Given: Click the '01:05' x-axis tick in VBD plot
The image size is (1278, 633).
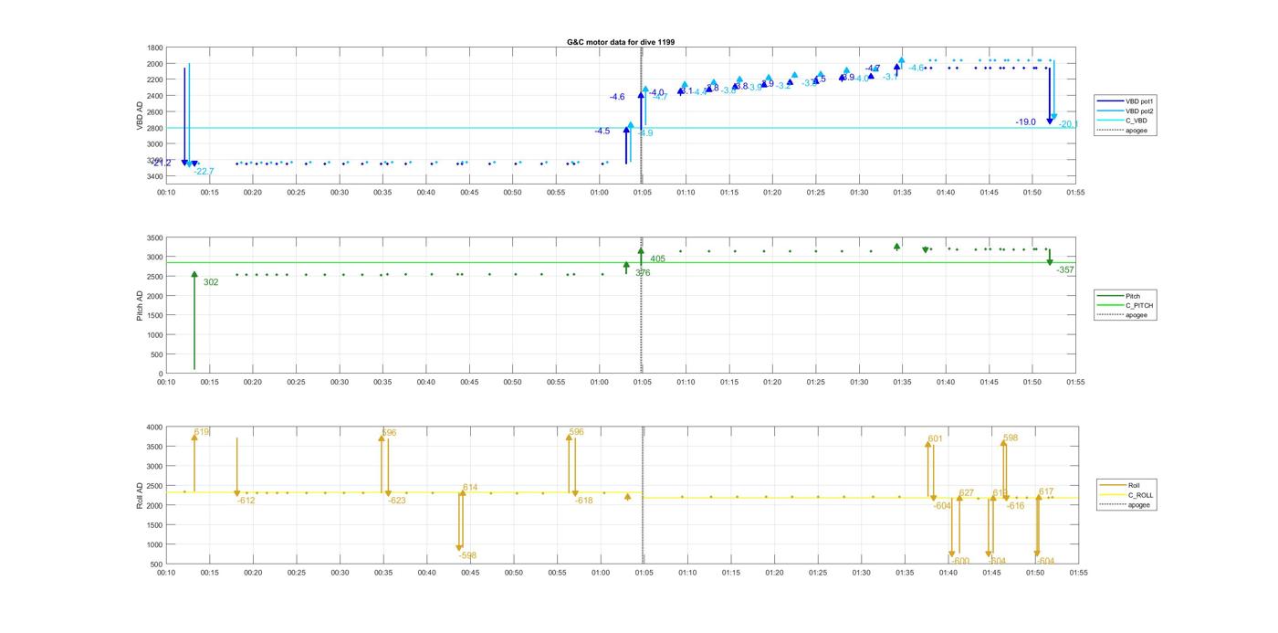Looking at the screenshot, I should [643, 193].
